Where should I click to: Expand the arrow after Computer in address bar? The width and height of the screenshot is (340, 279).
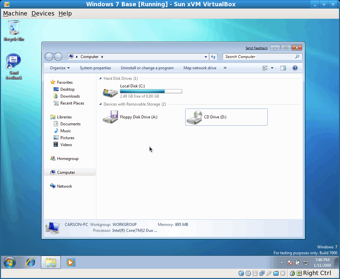tap(102, 57)
